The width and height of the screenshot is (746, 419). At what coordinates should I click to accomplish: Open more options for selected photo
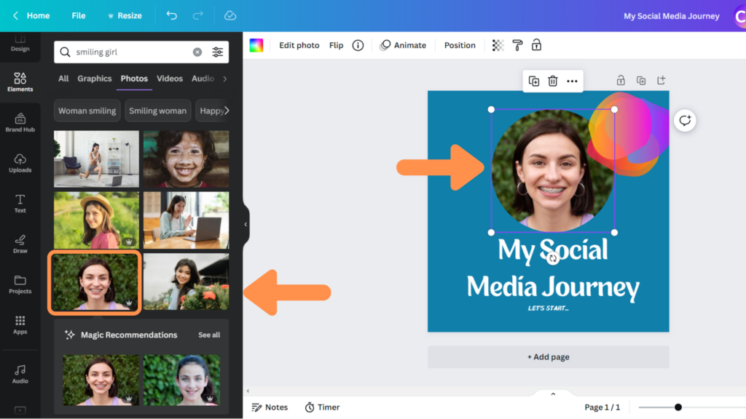pos(572,81)
